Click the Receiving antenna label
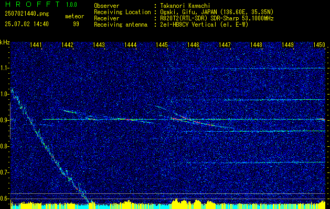 tap(121, 25)
